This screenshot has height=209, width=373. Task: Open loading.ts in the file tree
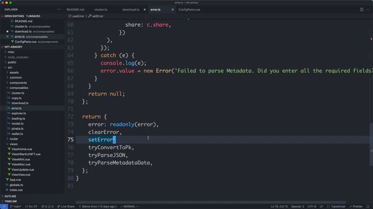[18, 118]
